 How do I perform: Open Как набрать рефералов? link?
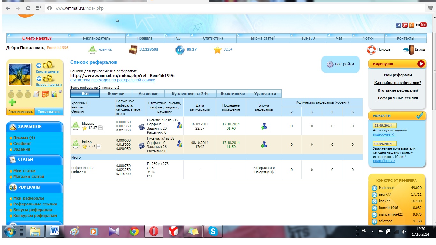coord(398,83)
